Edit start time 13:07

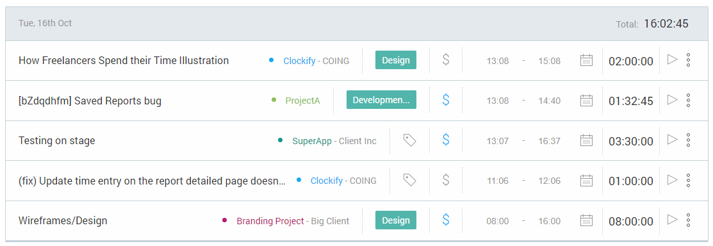498,141
